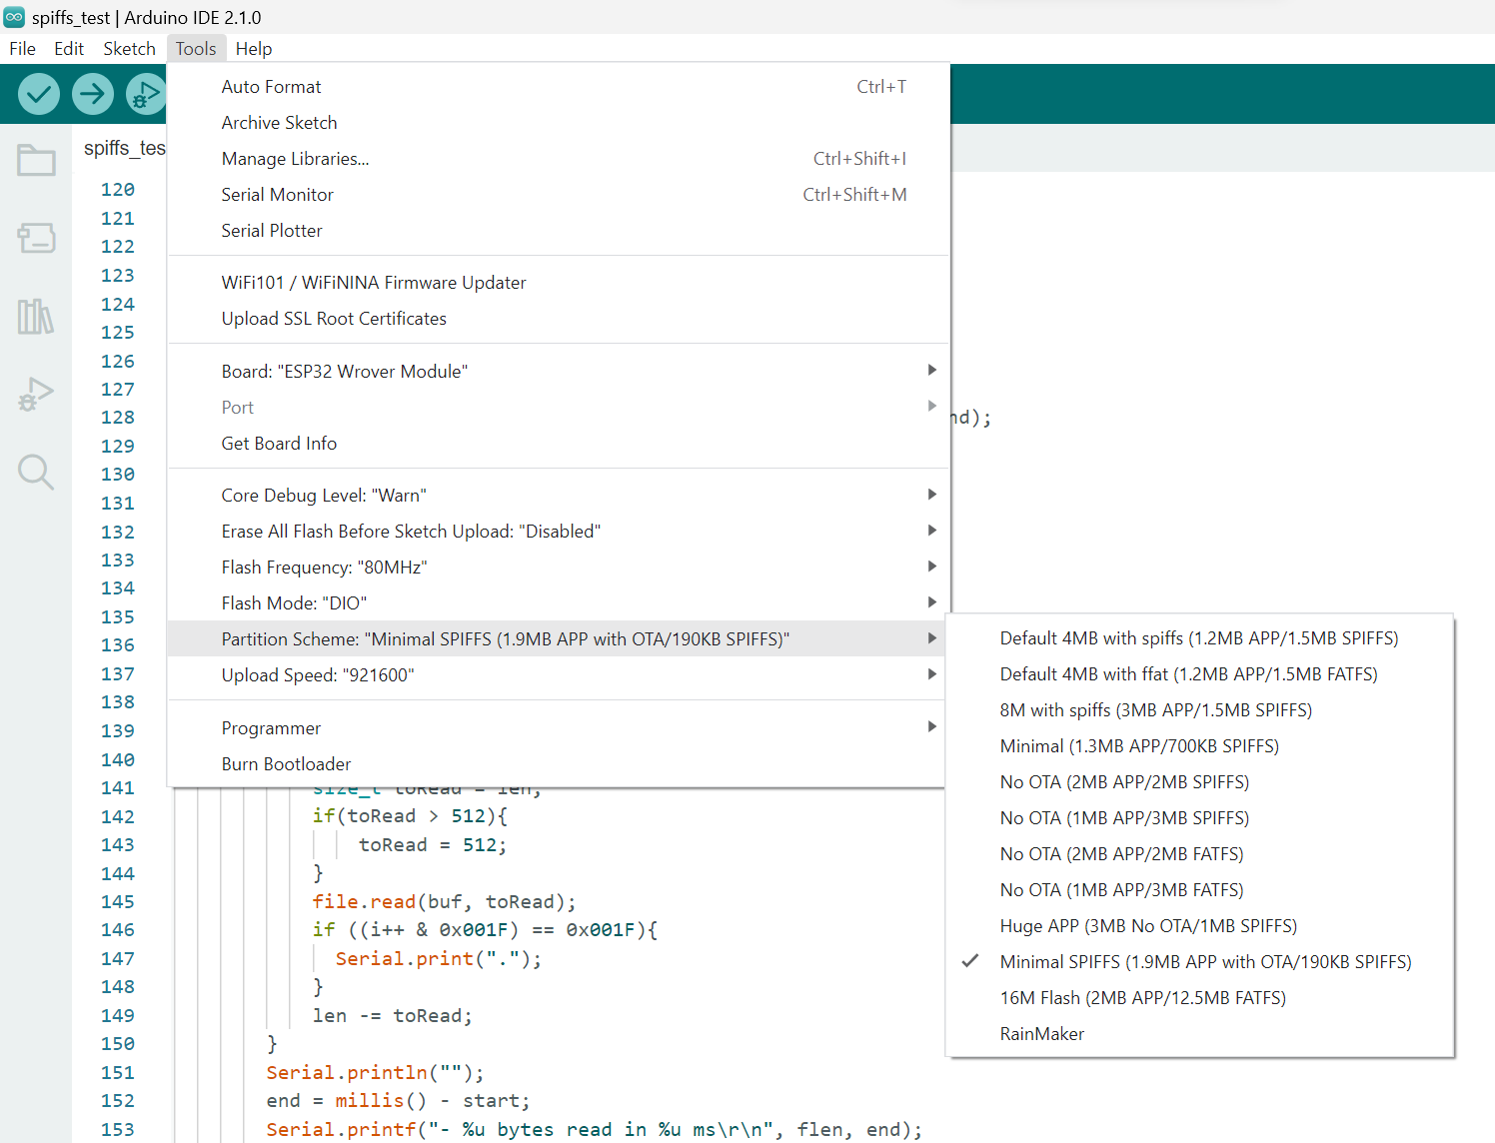This screenshot has height=1143, width=1495.
Task: Click Burn Bootloader
Action: point(558,764)
